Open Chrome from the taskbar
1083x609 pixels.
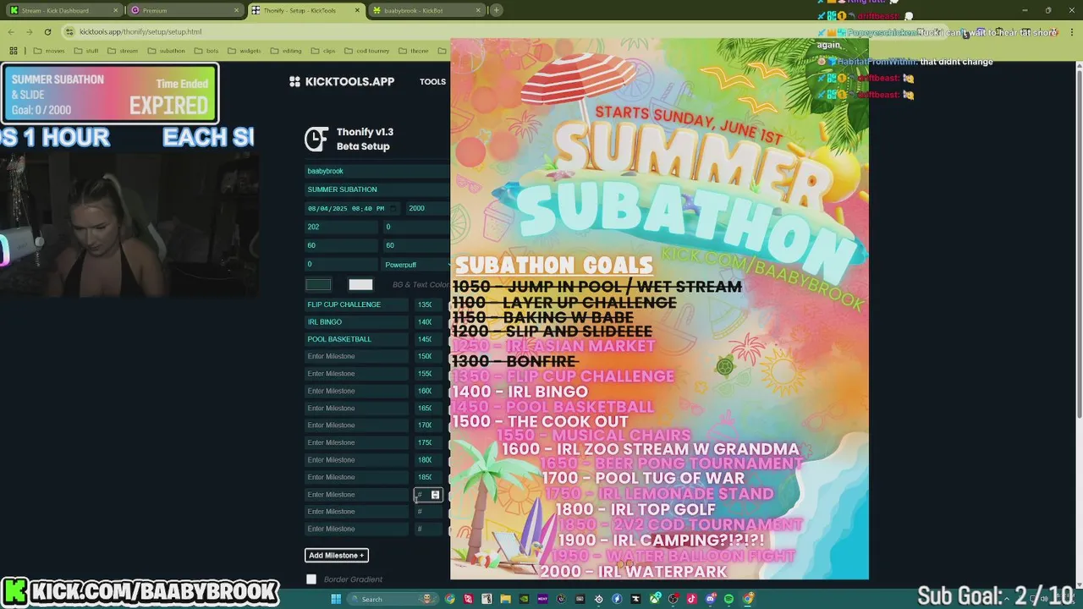coord(450,599)
